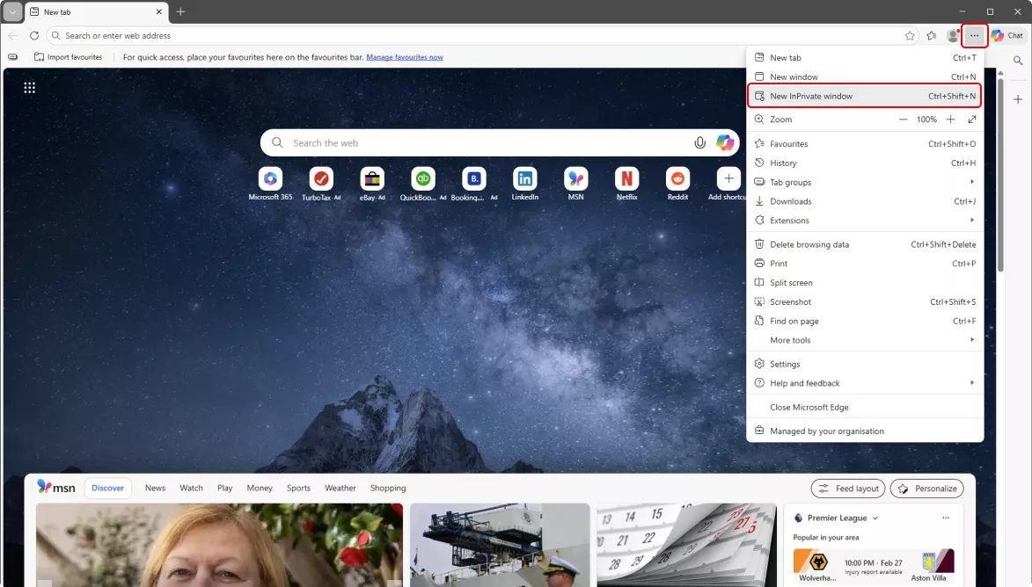1032x587 pixels.
Task: Increase zoom with the plus button
Action: point(950,120)
